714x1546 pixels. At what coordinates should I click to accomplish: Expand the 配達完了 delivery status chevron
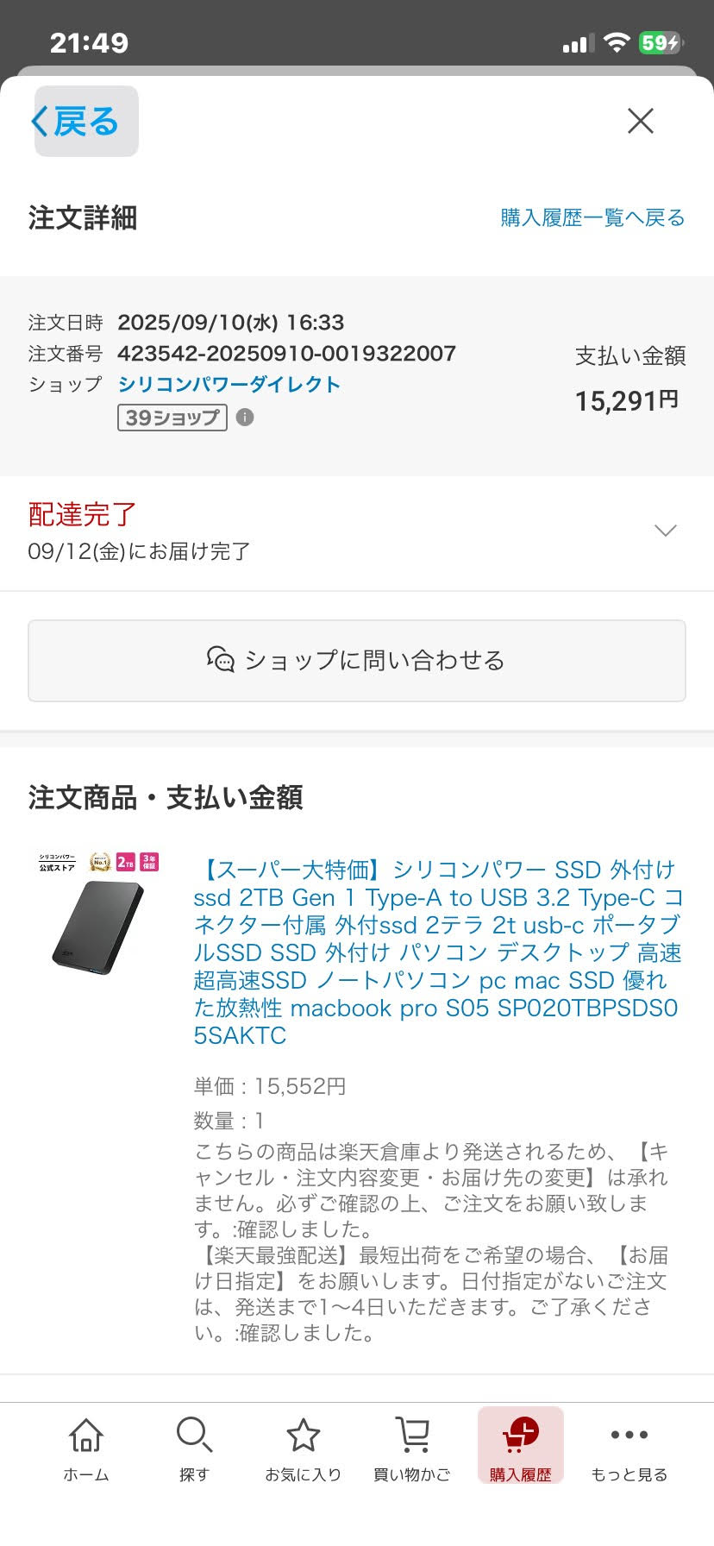(x=665, y=531)
